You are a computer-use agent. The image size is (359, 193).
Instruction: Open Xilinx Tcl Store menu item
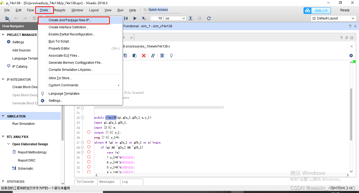(80, 78)
